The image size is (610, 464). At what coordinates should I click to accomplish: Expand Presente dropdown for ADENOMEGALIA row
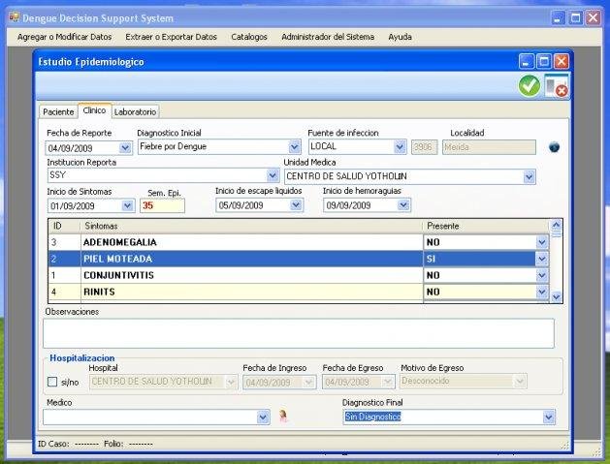click(x=542, y=242)
